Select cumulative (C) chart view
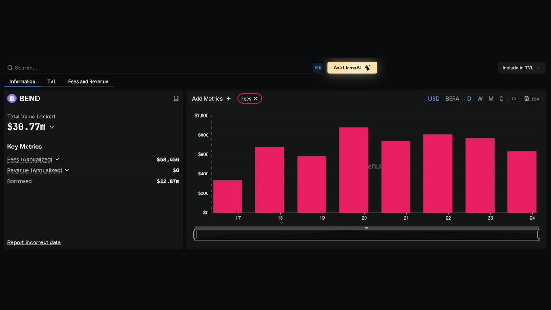The width and height of the screenshot is (551, 310). 501,99
